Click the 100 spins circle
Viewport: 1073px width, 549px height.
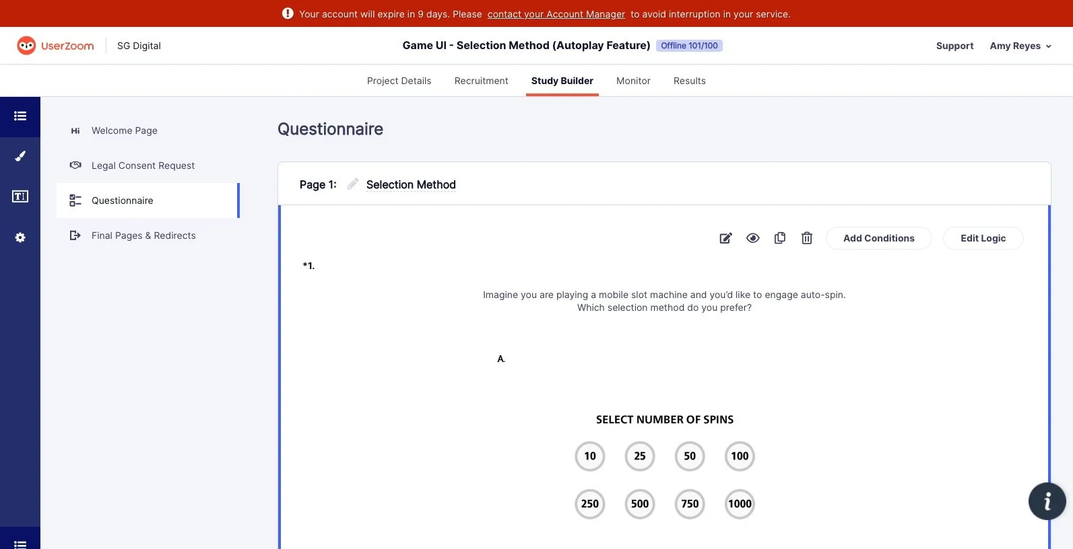740,456
